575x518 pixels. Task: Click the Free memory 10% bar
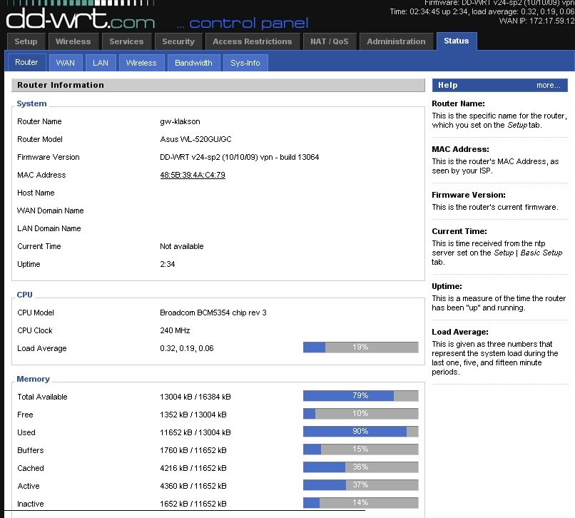[x=360, y=413]
